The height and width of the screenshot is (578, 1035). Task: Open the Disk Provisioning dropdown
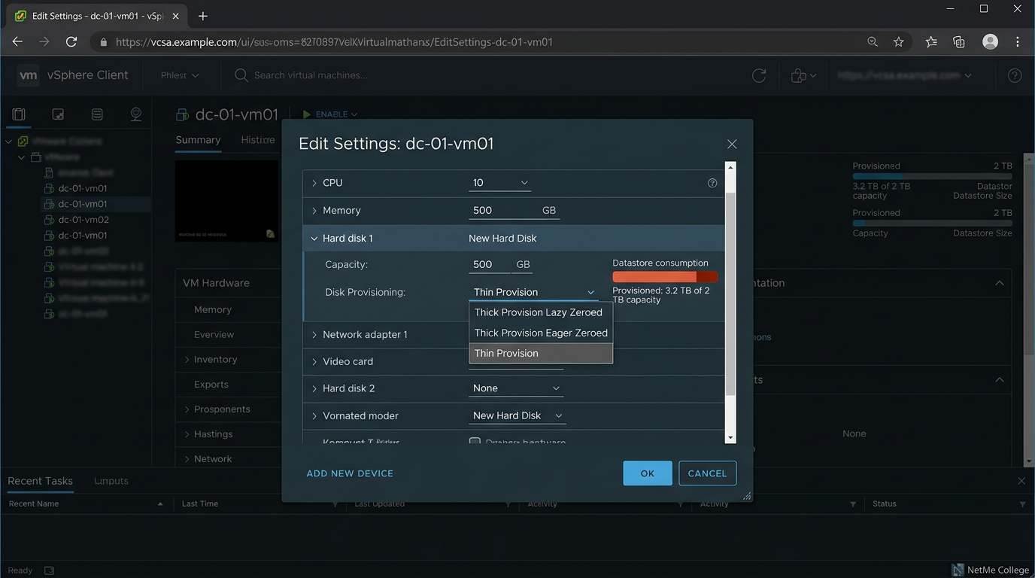tap(533, 292)
